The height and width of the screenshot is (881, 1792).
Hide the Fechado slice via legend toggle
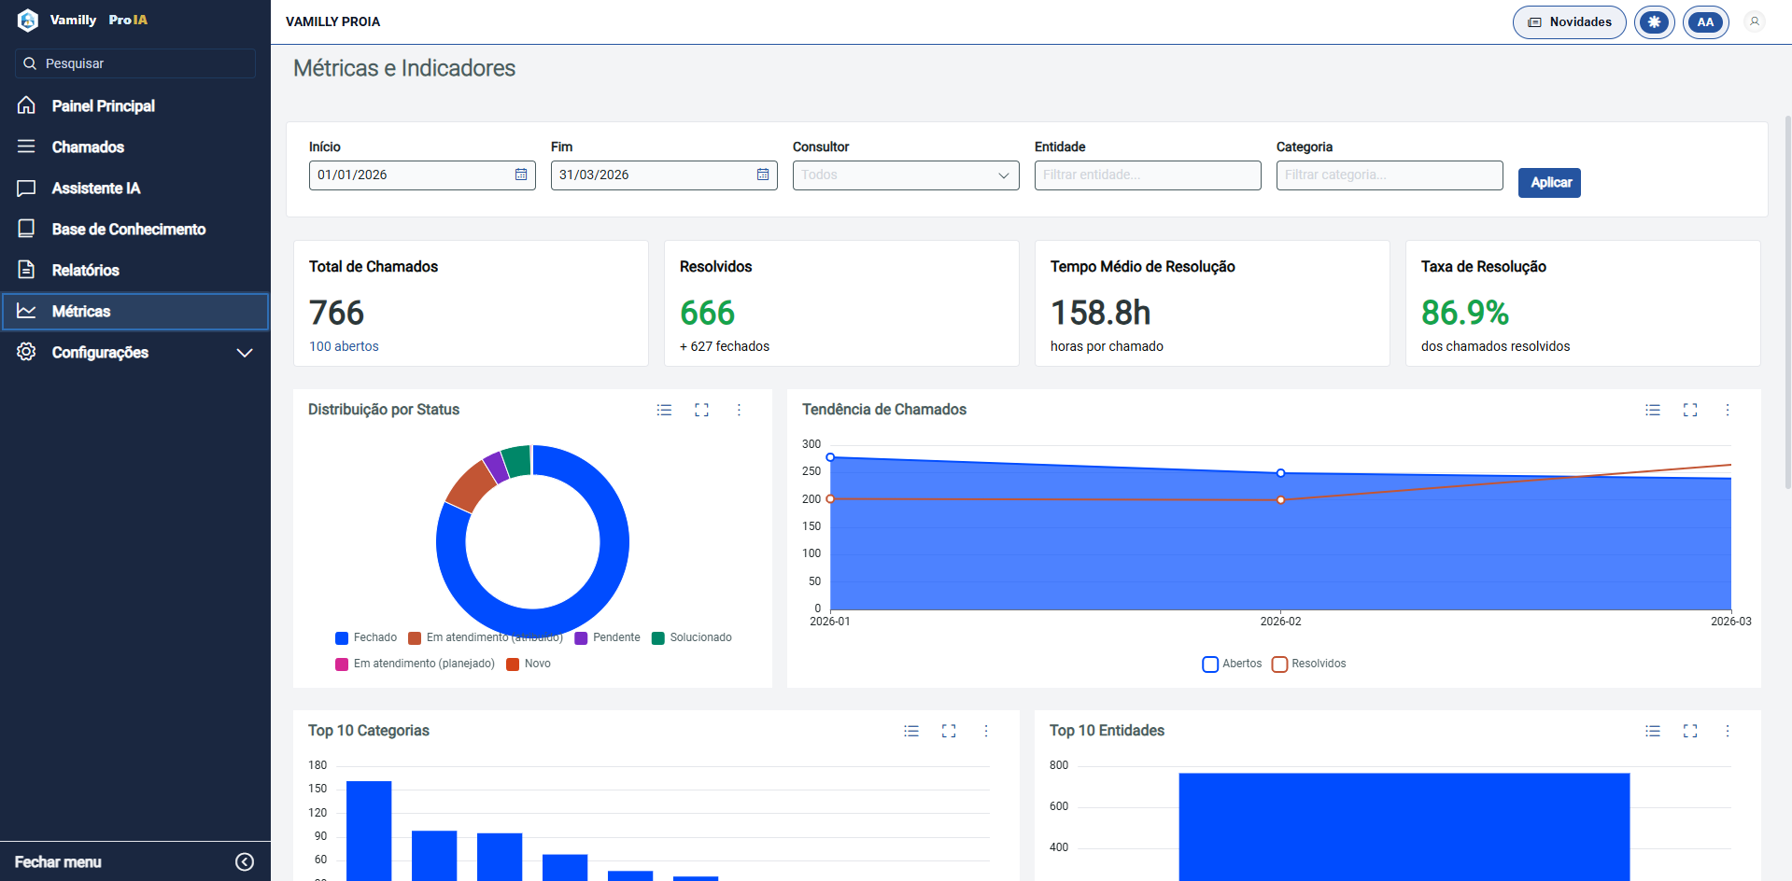(x=341, y=638)
